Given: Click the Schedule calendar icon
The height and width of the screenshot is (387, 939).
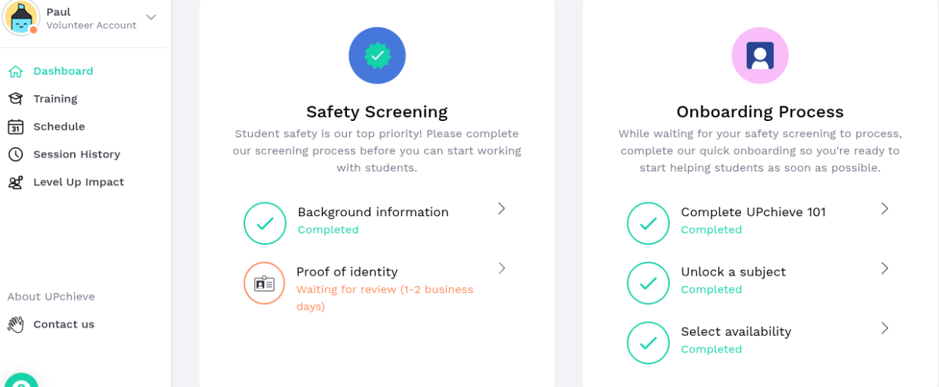Looking at the screenshot, I should point(15,127).
